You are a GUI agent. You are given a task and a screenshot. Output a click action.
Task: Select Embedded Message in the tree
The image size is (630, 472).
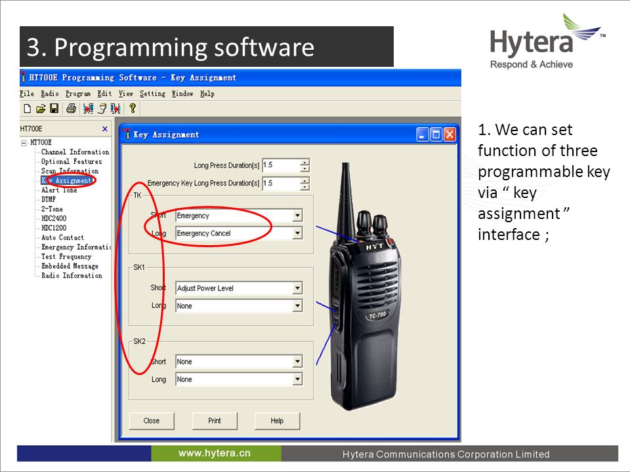[70, 265]
